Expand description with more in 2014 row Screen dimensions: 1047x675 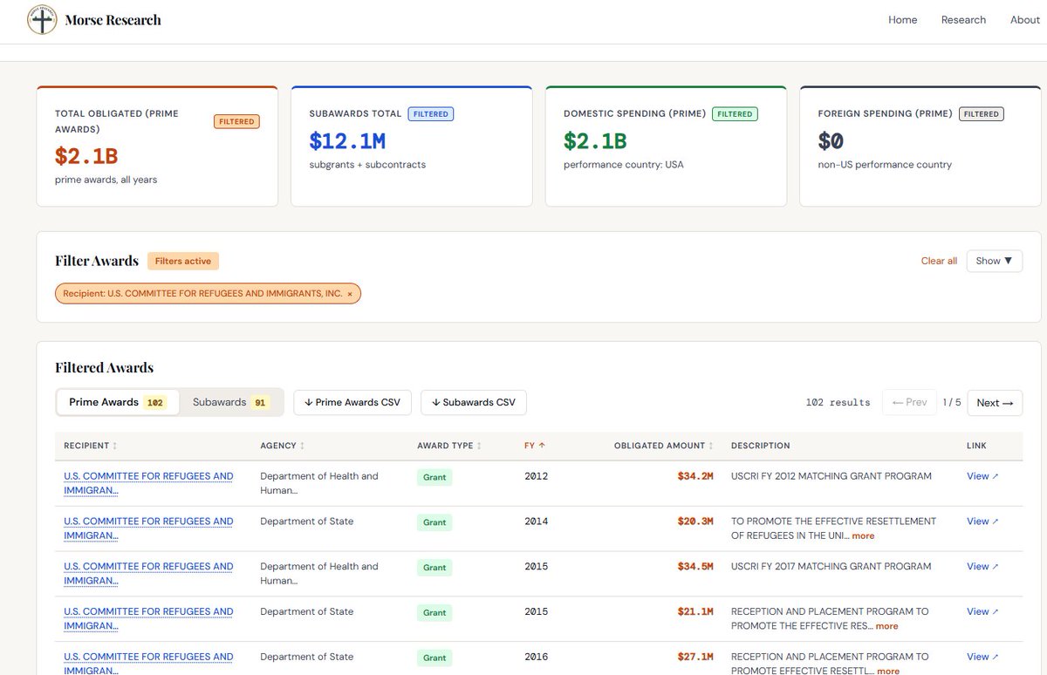coord(863,536)
